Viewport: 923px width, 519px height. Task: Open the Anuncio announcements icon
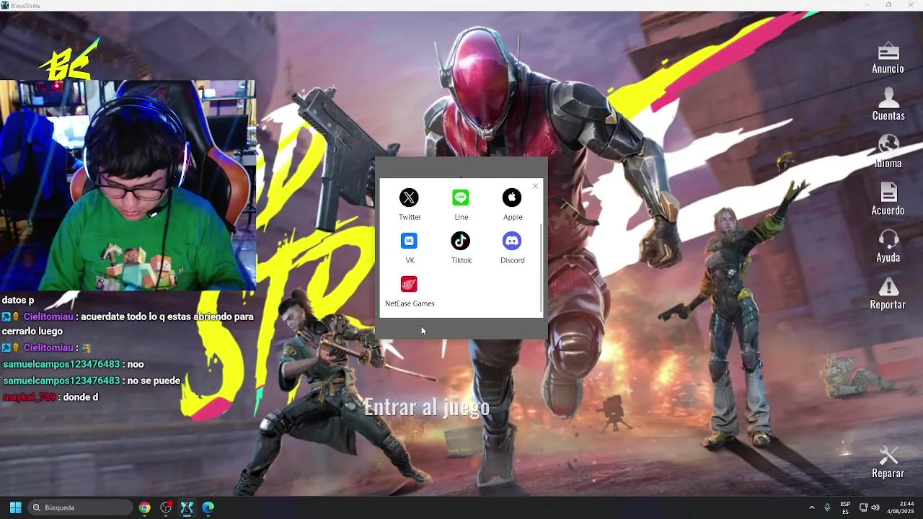click(x=888, y=52)
